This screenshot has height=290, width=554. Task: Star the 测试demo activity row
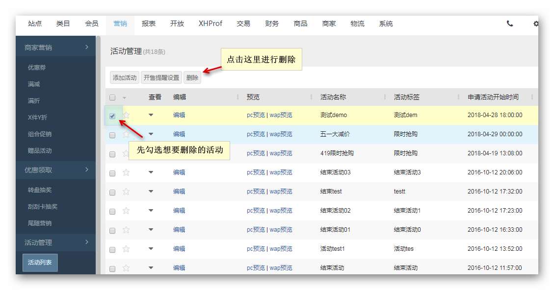tap(126, 115)
